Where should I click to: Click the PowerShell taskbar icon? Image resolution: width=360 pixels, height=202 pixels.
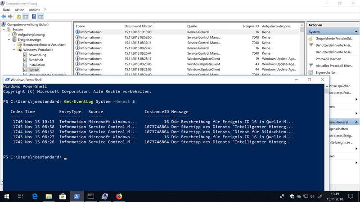[76, 197]
